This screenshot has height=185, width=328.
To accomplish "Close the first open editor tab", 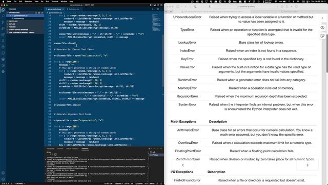I will pyautogui.click(x=63, y=9).
